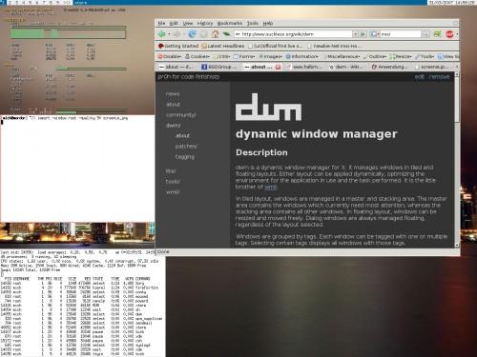Click the Stop loading icon

(203, 34)
